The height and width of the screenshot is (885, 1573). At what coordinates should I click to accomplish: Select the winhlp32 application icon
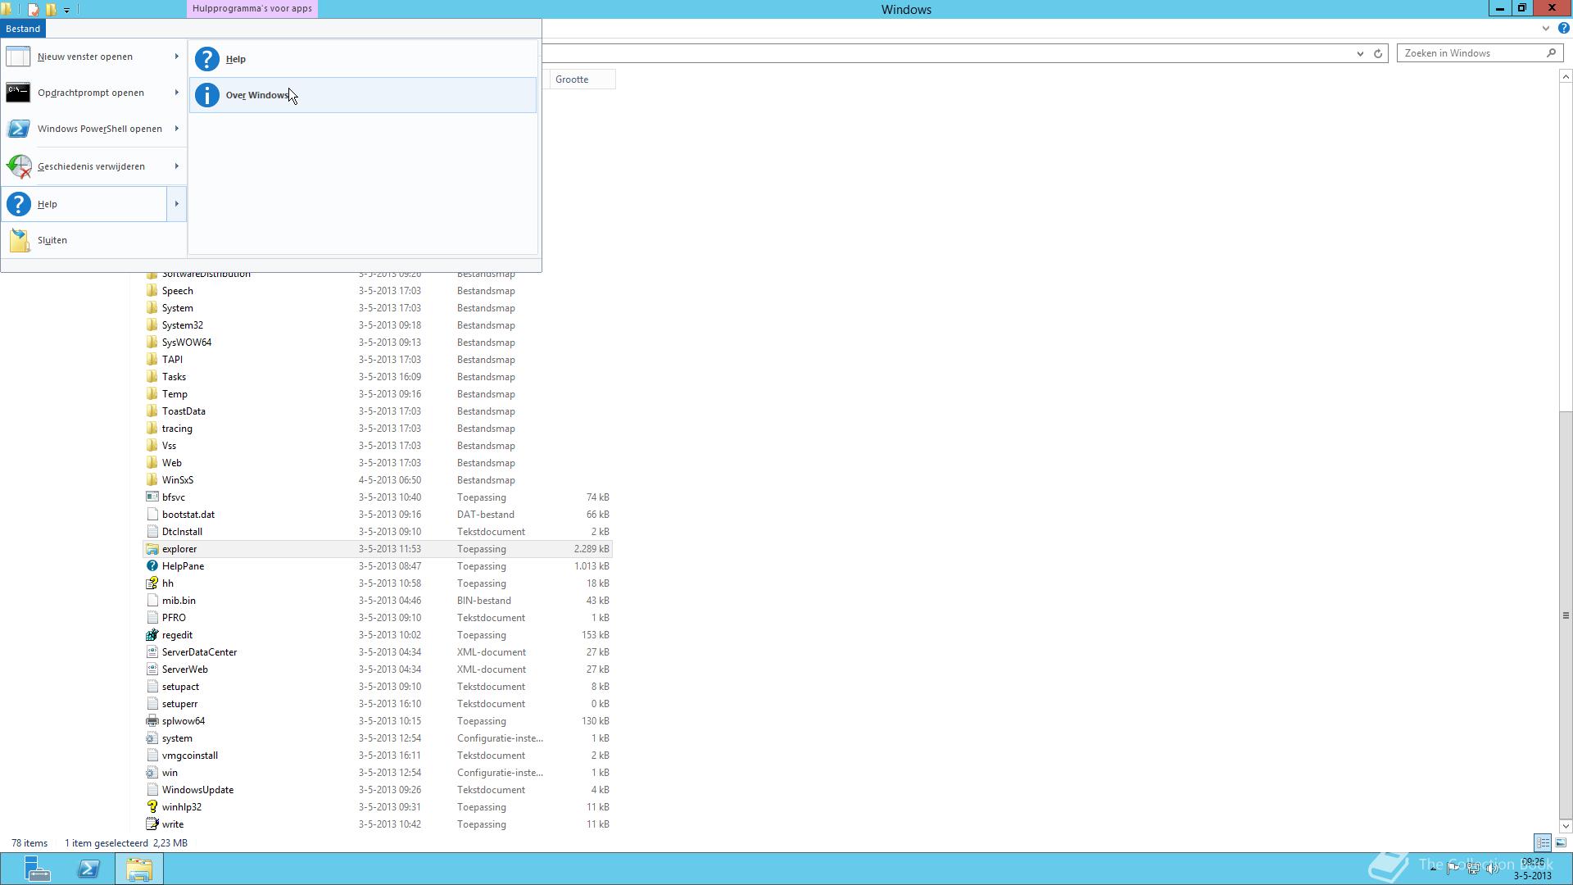(x=152, y=807)
